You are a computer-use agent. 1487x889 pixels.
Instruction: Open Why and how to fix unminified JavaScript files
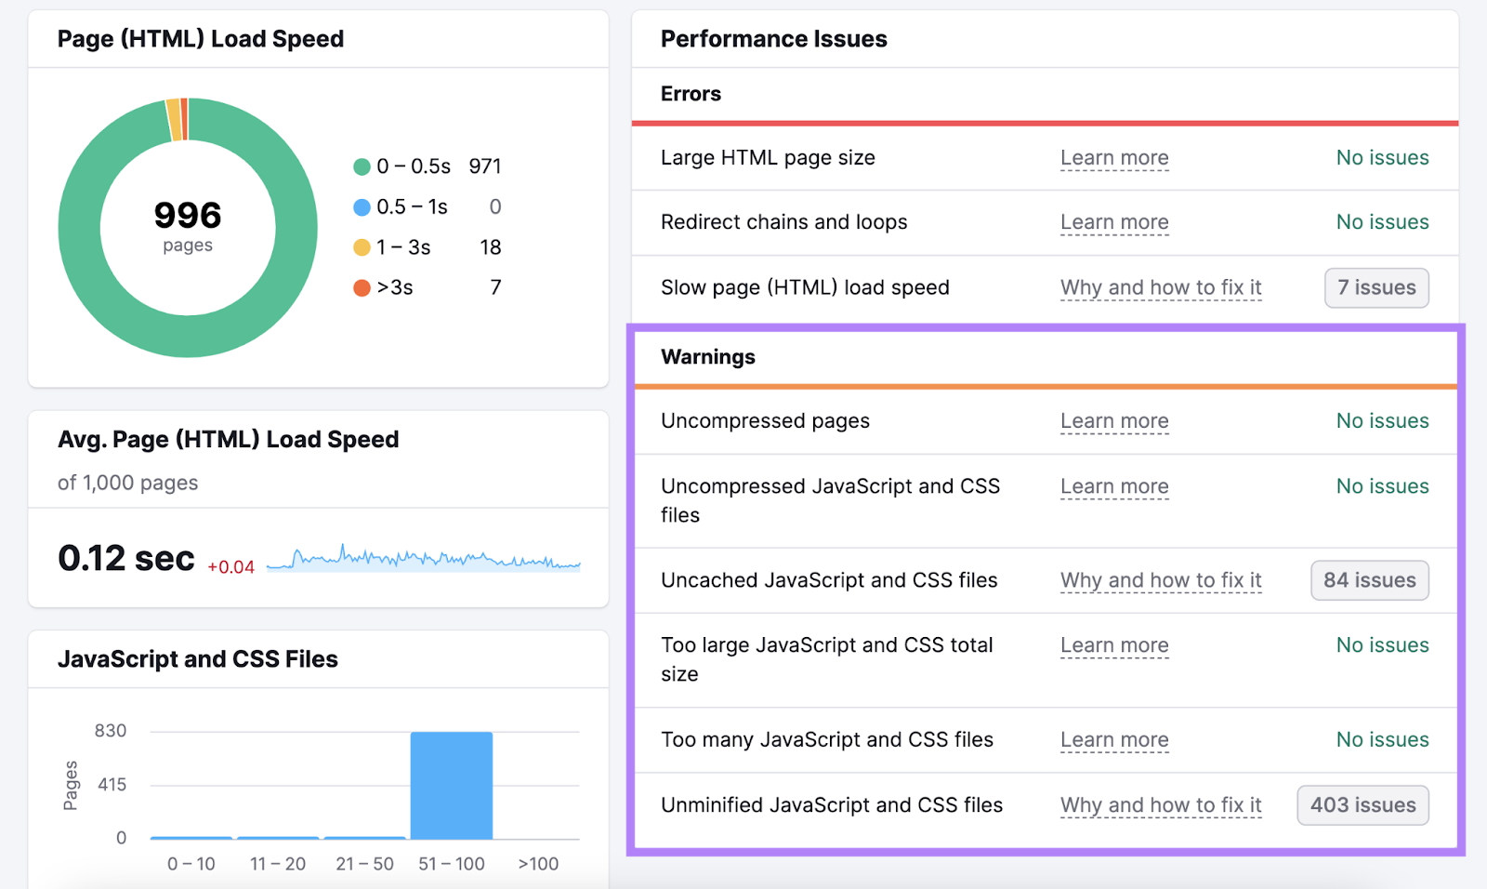[x=1161, y=805]
